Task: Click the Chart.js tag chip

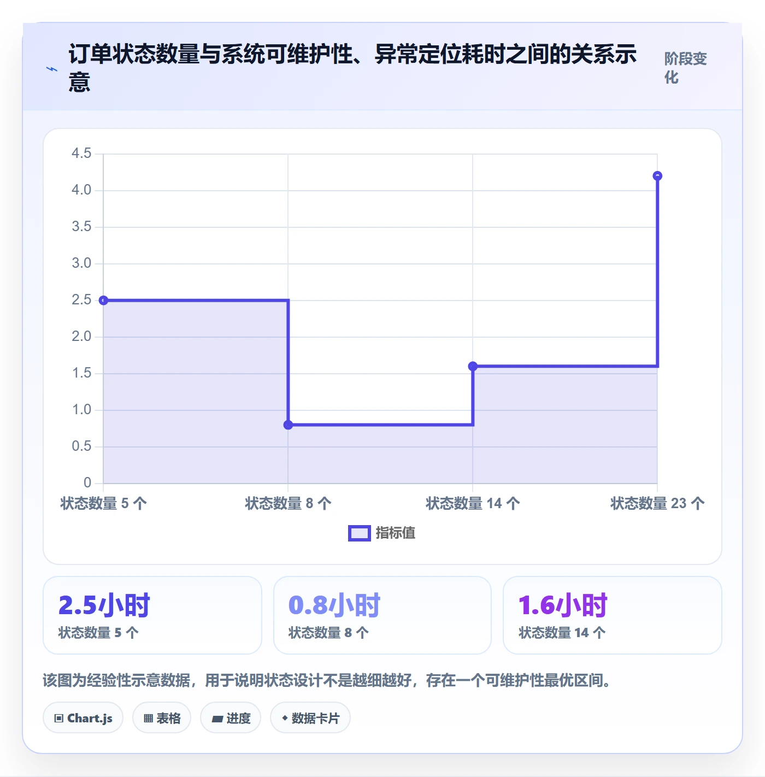Action: click(x=83, y=718)
